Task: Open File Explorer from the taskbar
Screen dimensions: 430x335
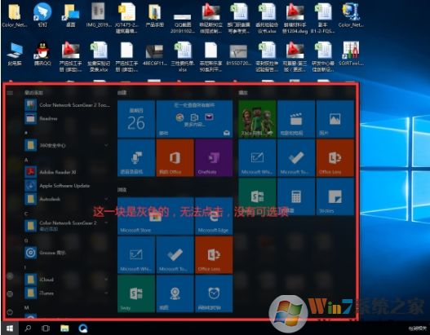Action: [64, 328]
